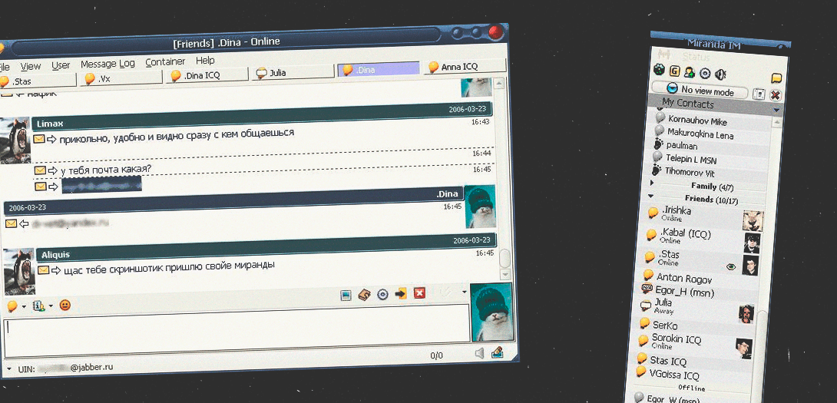
Task: Open the View menu in the chat window
Action: [31, 67]
